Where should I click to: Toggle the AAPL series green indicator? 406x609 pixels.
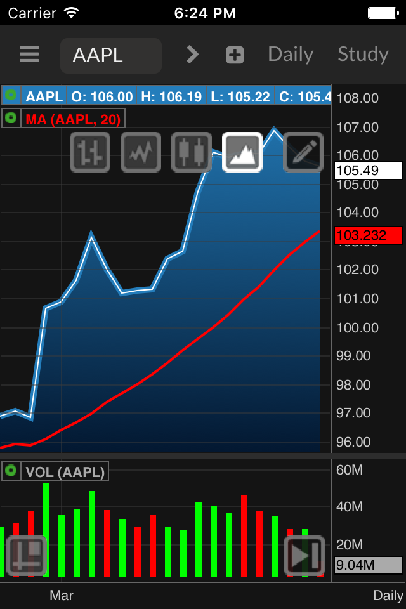(x=11, y=95)
